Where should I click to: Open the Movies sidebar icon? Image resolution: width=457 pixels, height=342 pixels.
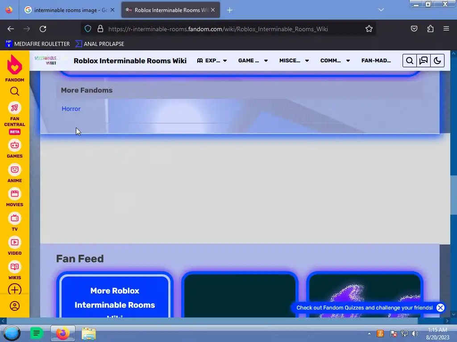(15, 194)
